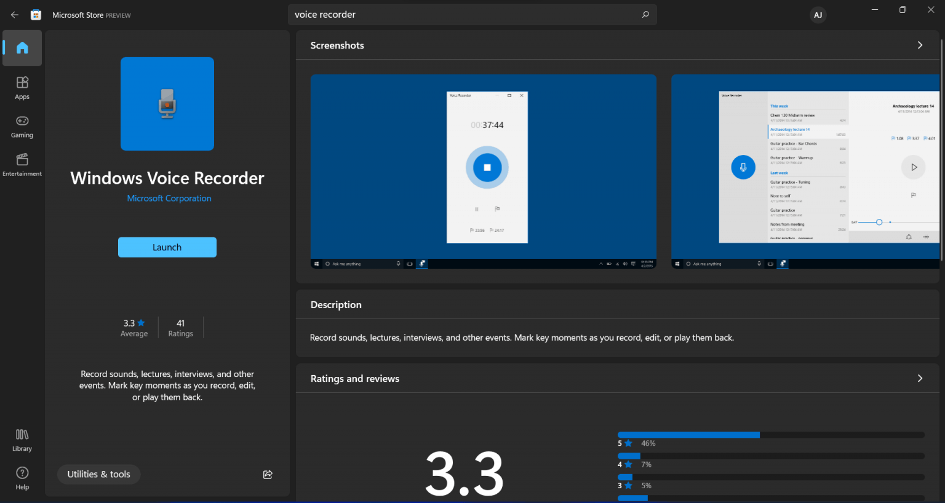Image resolution: width=945 pixels, height=503 pixels.
Task: Open the Microsoft Corporation publisher link
Action: tap(169, 198)
